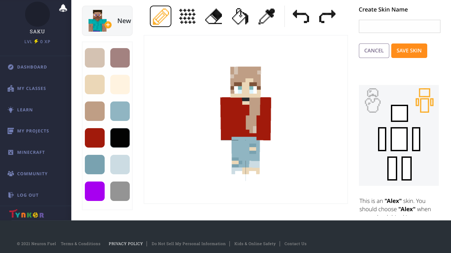The width and height of the screenshot is (451, 253).
Task: Select the grid pattern tool
Action: [x=187, y=16]
